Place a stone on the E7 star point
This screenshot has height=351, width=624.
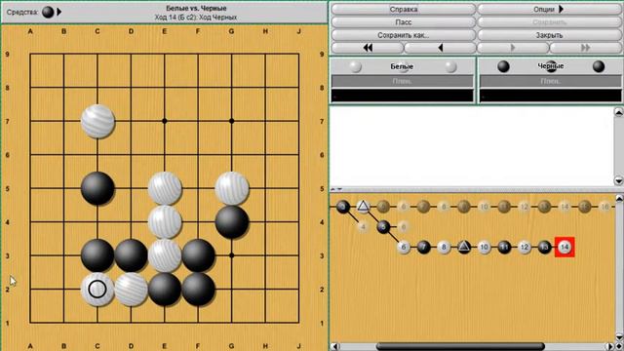tap(165, 121)
